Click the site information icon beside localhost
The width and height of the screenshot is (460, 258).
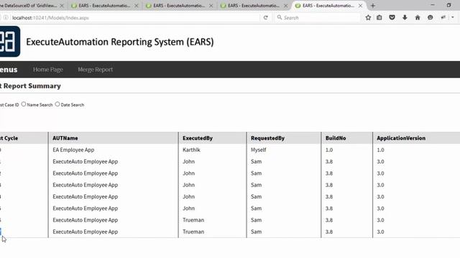coord(6,17)
